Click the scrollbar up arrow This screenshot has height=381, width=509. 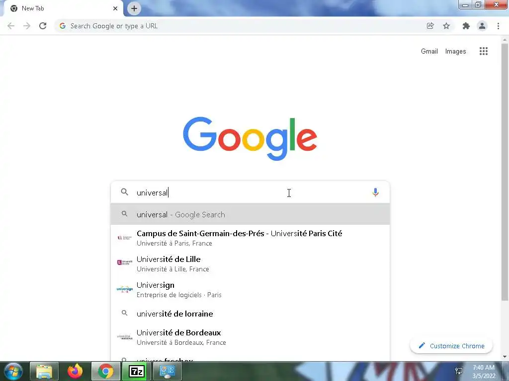click(505, 40)
